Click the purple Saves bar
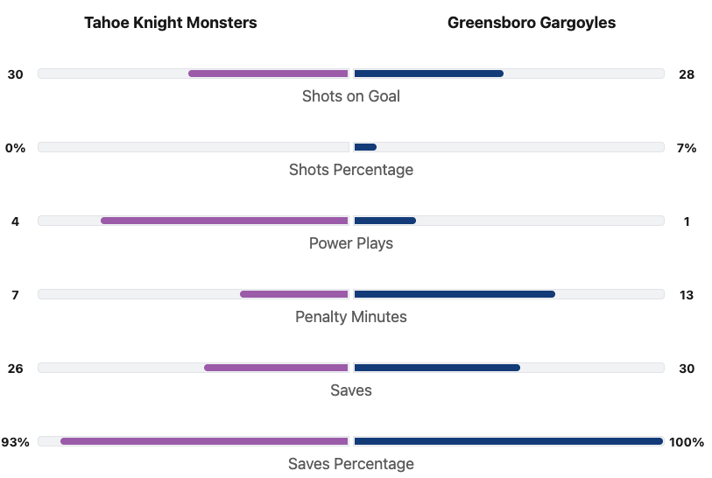The width and height of the screenshot is (712, 478). click(x=276, y=368)
